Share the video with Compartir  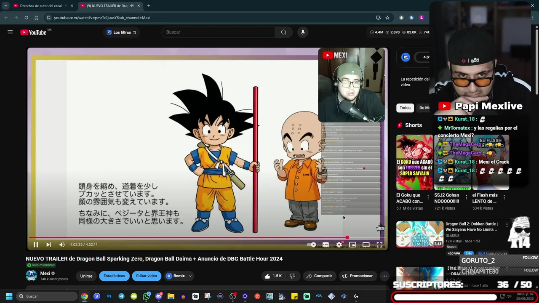(319, 276)
